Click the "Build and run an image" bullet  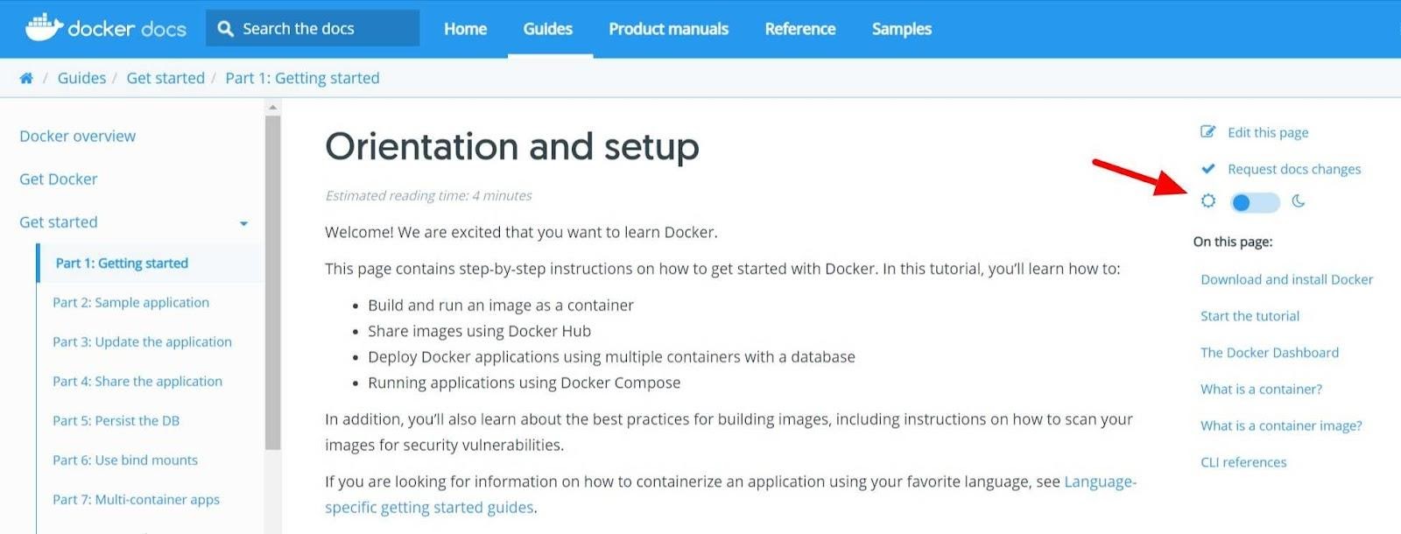tap(500, 306)
